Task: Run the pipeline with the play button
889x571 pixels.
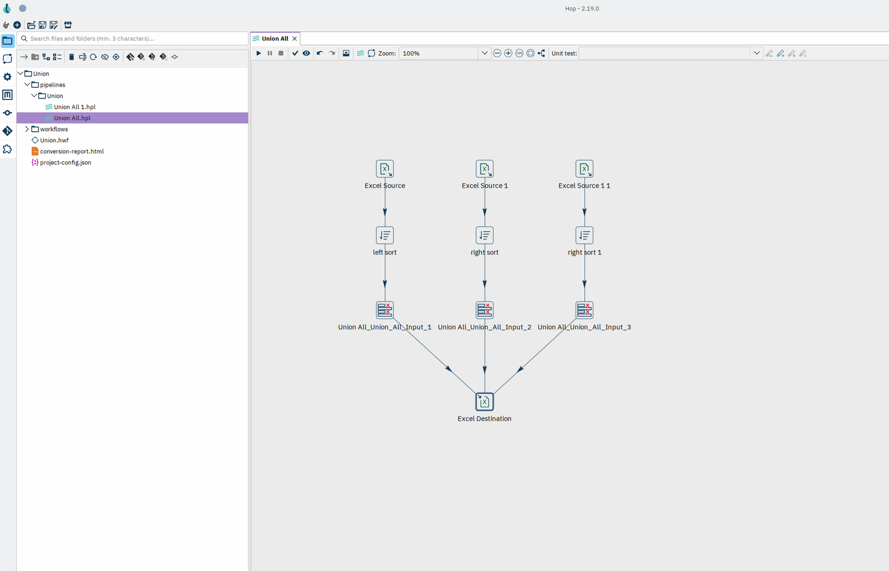Action: (258, 53)
